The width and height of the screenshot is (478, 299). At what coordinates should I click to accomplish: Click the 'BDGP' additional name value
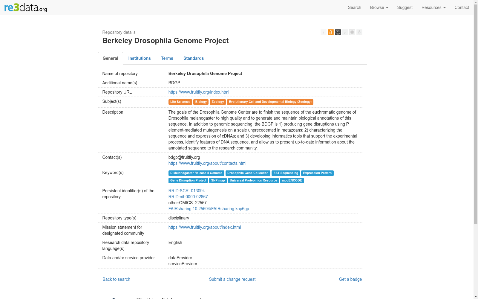[x=174, y=83]
